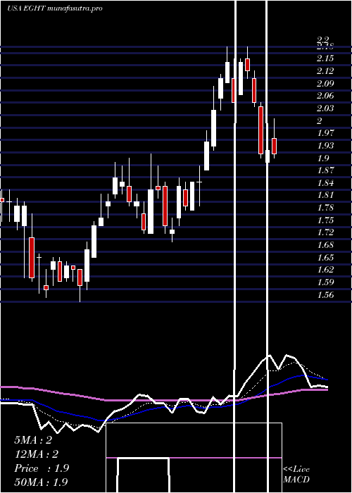This screenshot has height=493, width=352.
Task: Select the 2.15 price axis label
Action: point(325,58)
